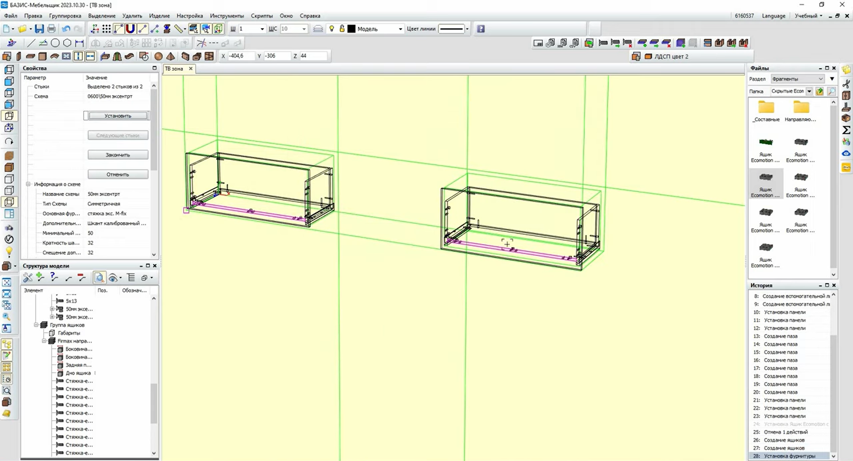Viewport: 853px width, 461px height.
Task: Switch to the ТВ зона document tab
Action: (x=174, y=69)
